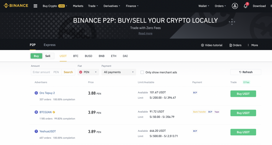Expand the Wallet menu dropdown
272x145 pixels.
[204, 6]
